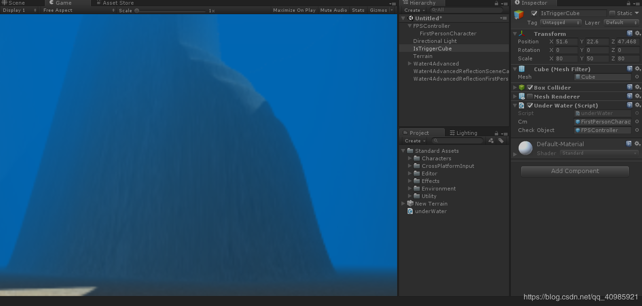This screenshot has width=642, height=306.
Task: Click the Under Water script help book icon
Action: [x=630, y=106]
